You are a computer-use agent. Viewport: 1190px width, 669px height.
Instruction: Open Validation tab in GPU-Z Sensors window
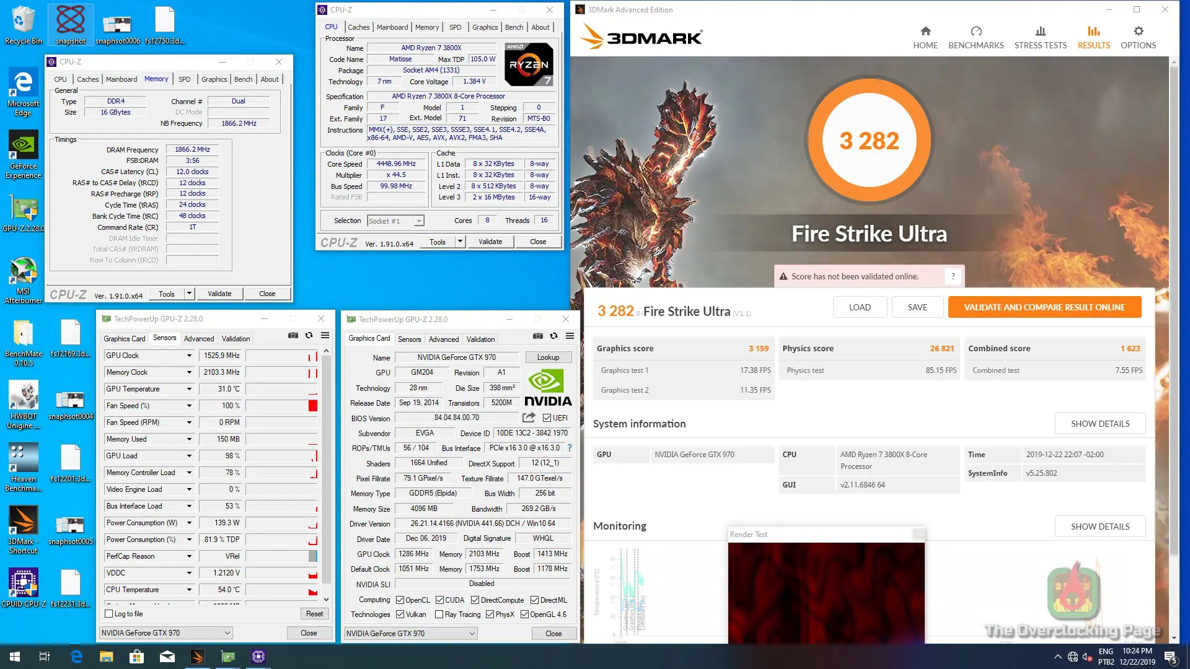(x=236, y=339)
